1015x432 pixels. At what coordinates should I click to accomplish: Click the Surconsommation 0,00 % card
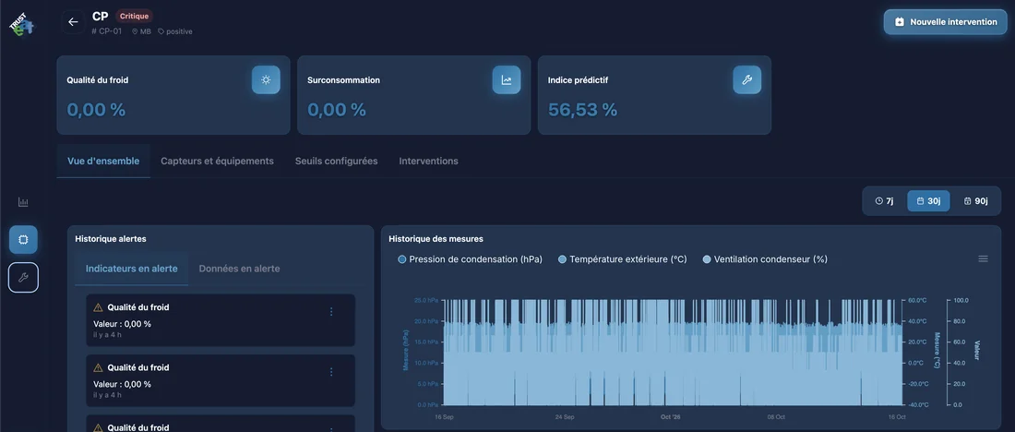coord(413,95)
